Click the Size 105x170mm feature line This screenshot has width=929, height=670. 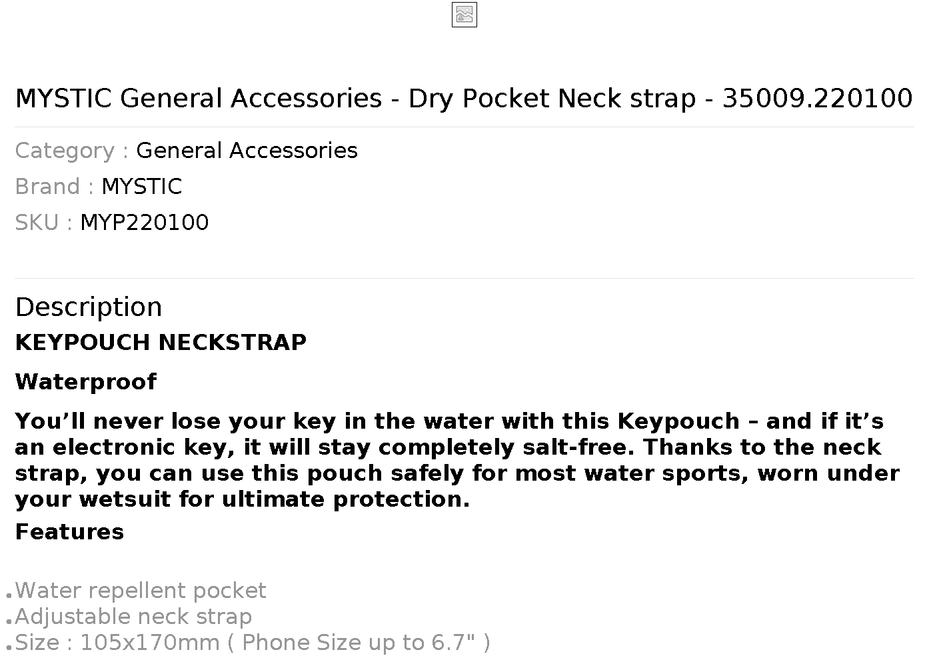click(x=253, y=643)
